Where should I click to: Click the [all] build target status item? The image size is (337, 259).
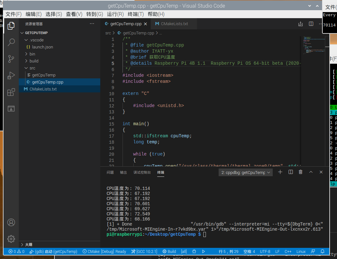point(184,251)
